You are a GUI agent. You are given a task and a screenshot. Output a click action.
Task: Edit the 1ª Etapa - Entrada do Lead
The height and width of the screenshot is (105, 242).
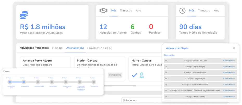pos(226,61)
